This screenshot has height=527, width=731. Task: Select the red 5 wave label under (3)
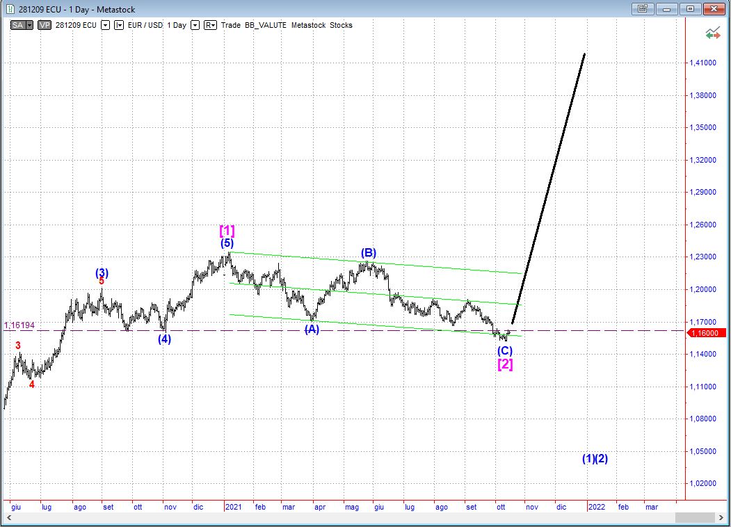coord(102,281)
